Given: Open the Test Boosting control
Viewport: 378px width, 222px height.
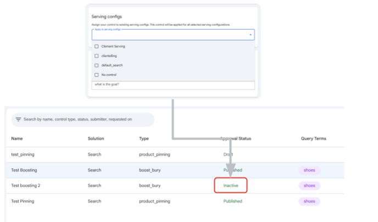Looking at the screenshot, I should tap(25, 170).
